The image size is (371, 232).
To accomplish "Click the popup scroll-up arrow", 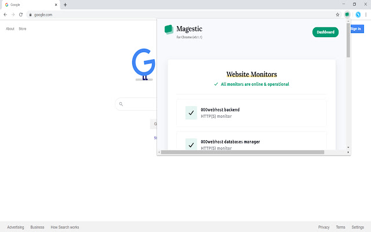I will (348, 21).
